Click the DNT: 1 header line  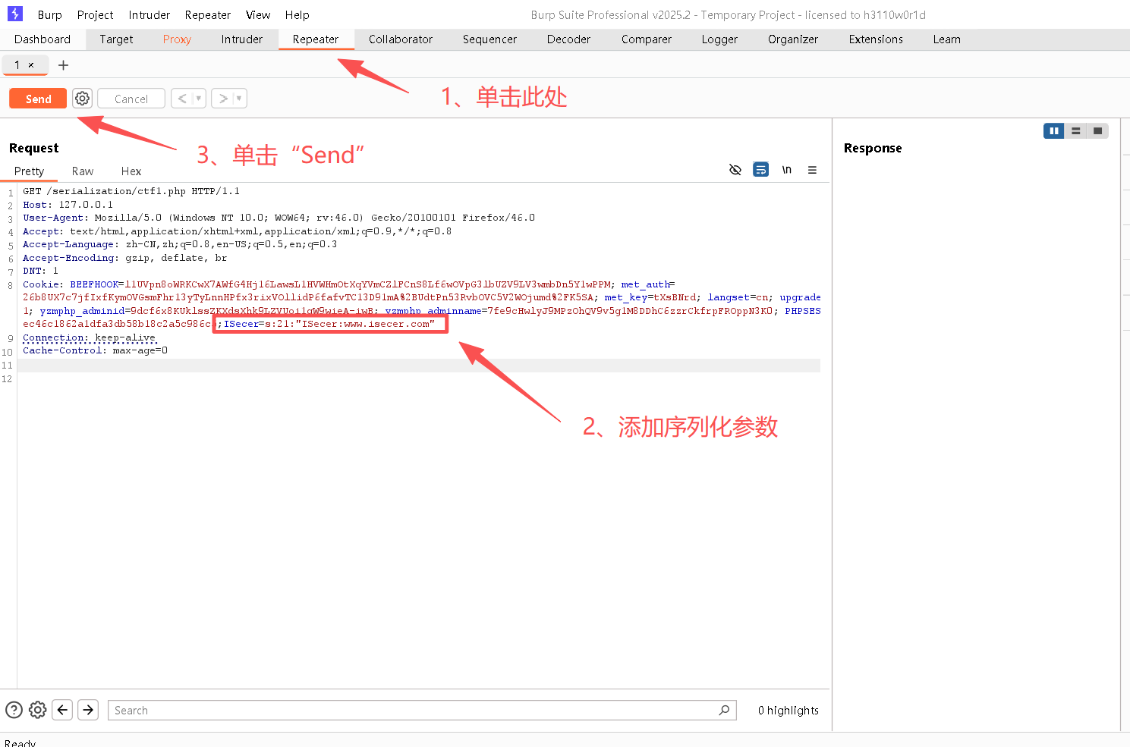coord(40,271)
